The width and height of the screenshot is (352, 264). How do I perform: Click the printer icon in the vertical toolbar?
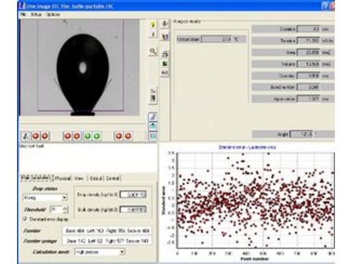tap(165, 54)
